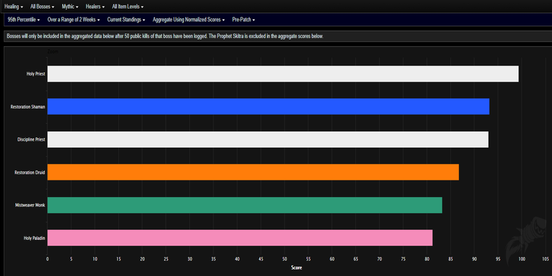This screenshot has height=276, width=552.
Task: Click the Zoom label above chart
Action: tap(53, 51)
